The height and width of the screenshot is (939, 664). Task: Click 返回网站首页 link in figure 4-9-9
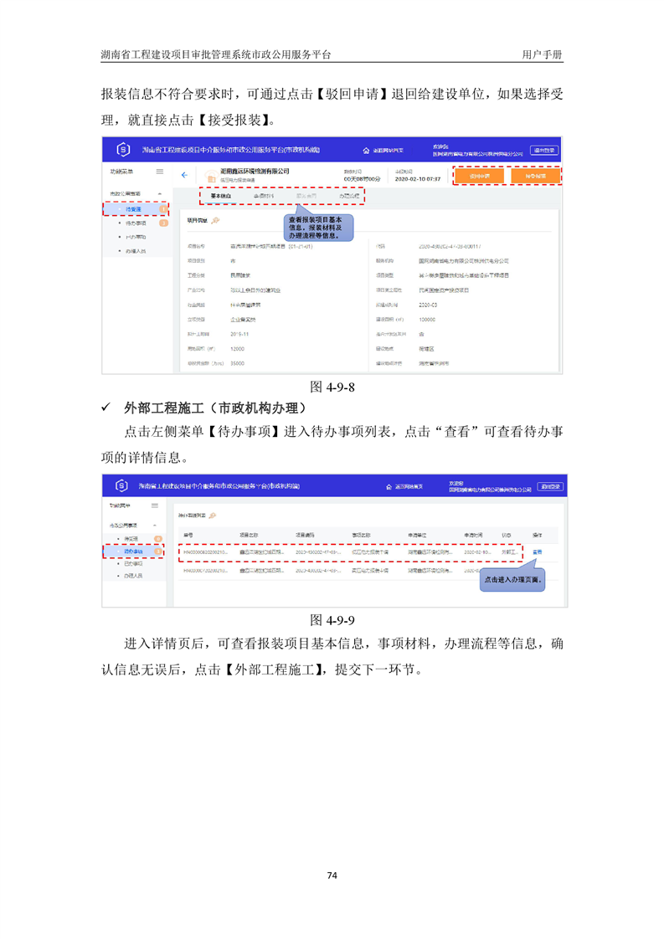pyautogui.click(x=409, y=487)
